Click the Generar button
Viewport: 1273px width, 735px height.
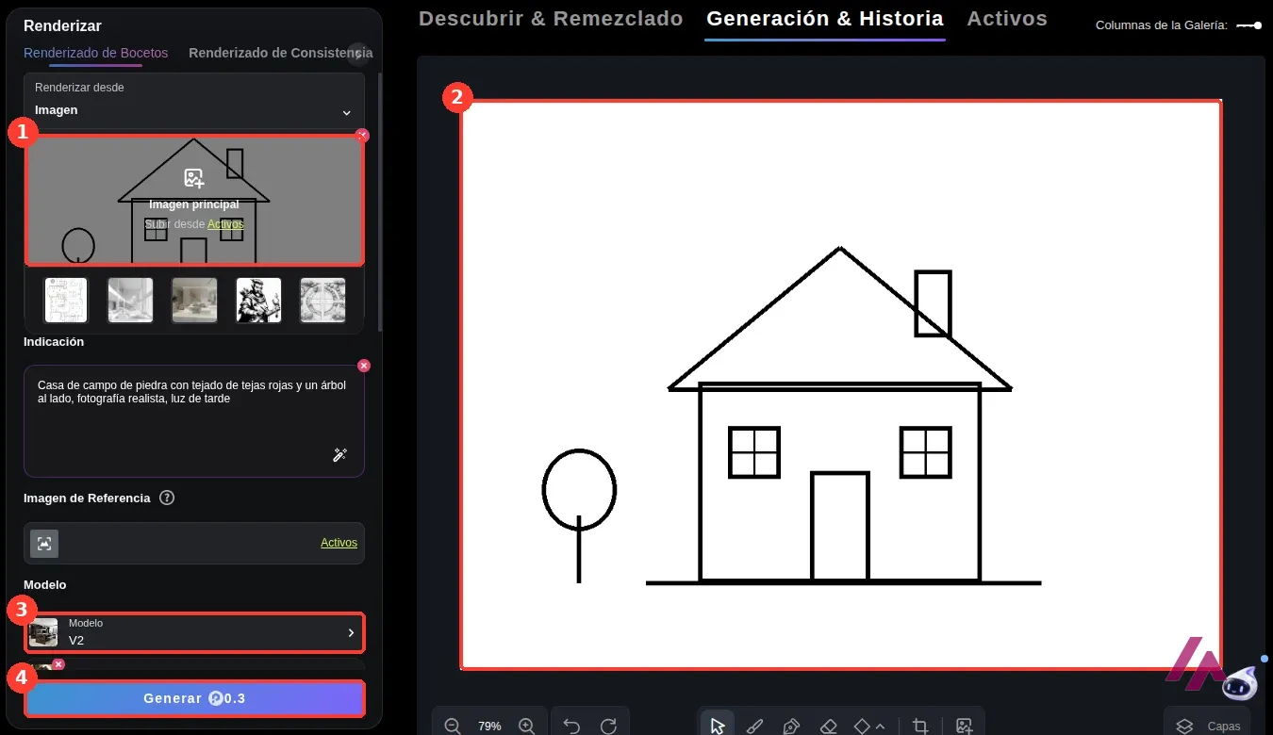click(194, 698)
